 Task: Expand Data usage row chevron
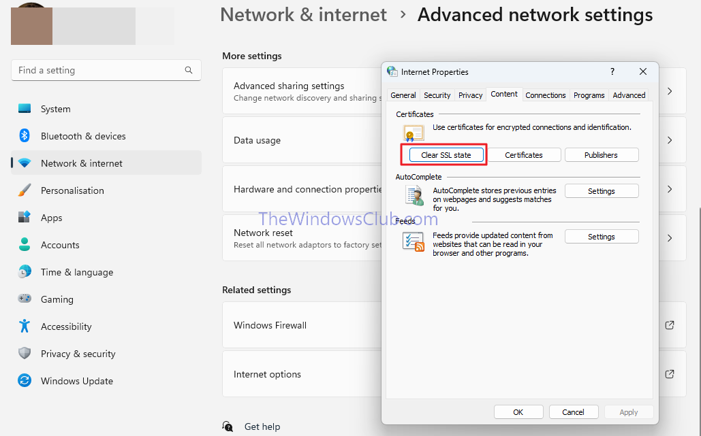[669, 140]
